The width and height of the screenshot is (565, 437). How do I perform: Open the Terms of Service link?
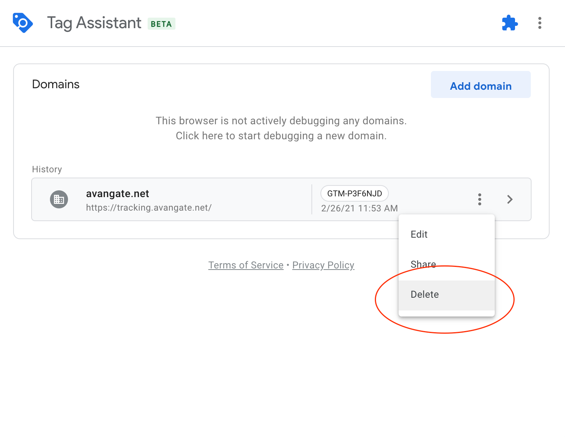[x=246, y=265]
